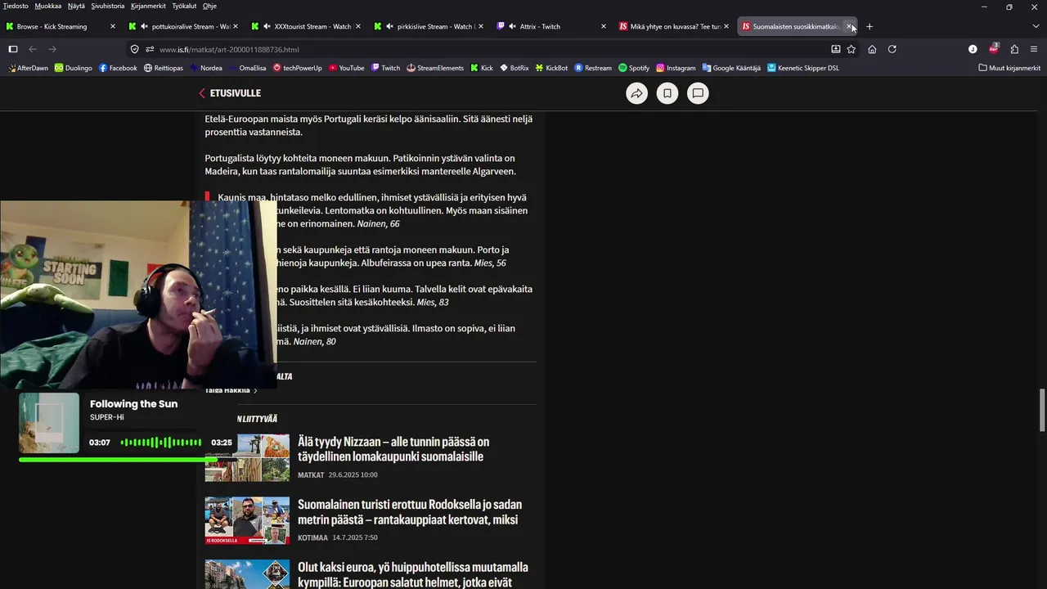Open OmaElisa bookmark
The height and width of the screenshot is (589, 1047).
coord(248,68)
